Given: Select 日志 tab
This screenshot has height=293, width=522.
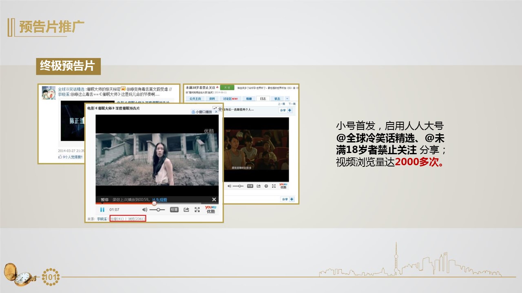Looking at the screenshot, I should (263, 98).
